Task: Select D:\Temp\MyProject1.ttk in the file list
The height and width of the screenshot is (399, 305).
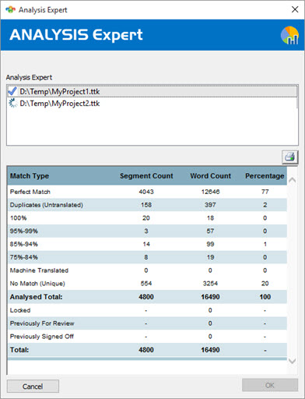Action: (152, 91)
